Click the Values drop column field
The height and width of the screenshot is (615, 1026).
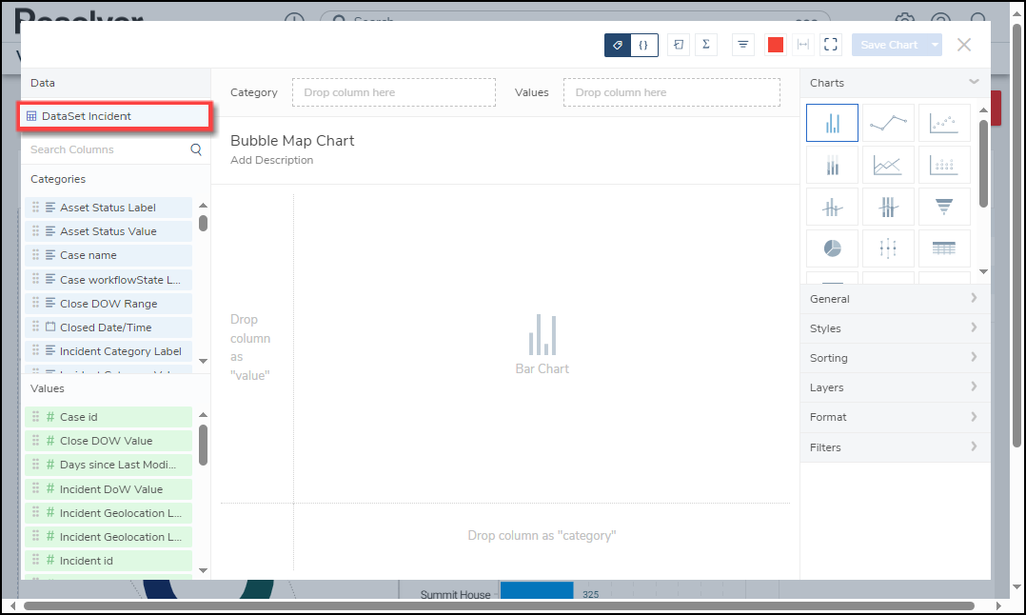coord(671,92)
